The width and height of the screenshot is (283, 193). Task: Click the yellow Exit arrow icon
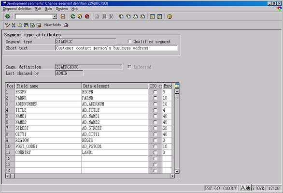click(x=80, y=16)
